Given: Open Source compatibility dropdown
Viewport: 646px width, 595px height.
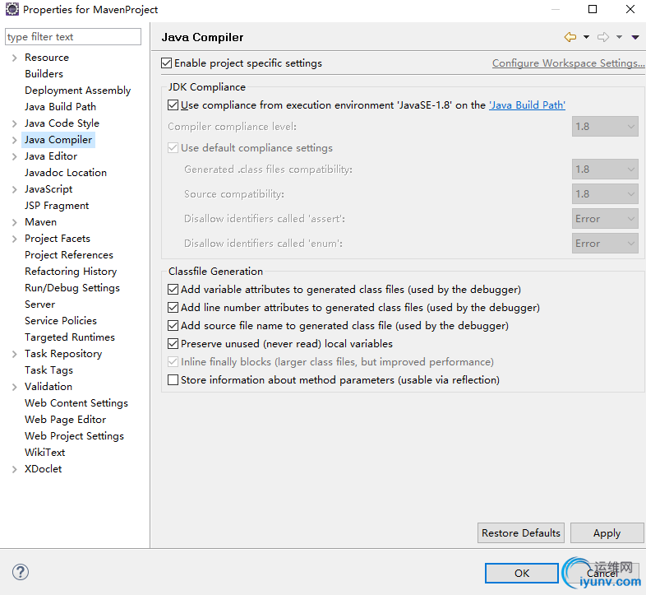Looking at the screenshot, I should click(605, 194).
